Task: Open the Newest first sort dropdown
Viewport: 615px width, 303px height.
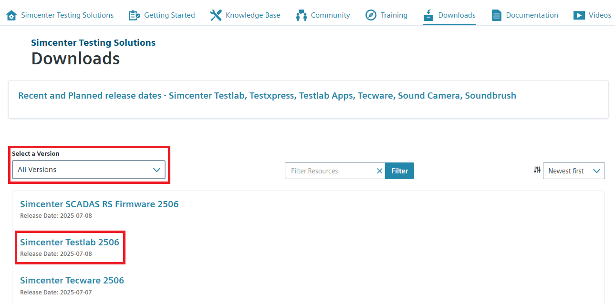Action: point(573,171)
